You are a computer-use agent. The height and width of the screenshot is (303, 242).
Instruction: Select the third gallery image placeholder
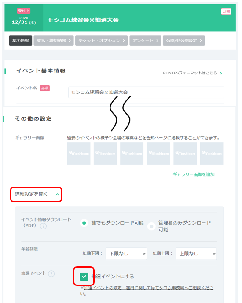(132, 153)
